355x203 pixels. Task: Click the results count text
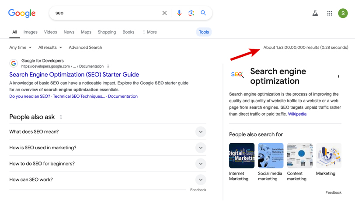click(x=306, y=48)
